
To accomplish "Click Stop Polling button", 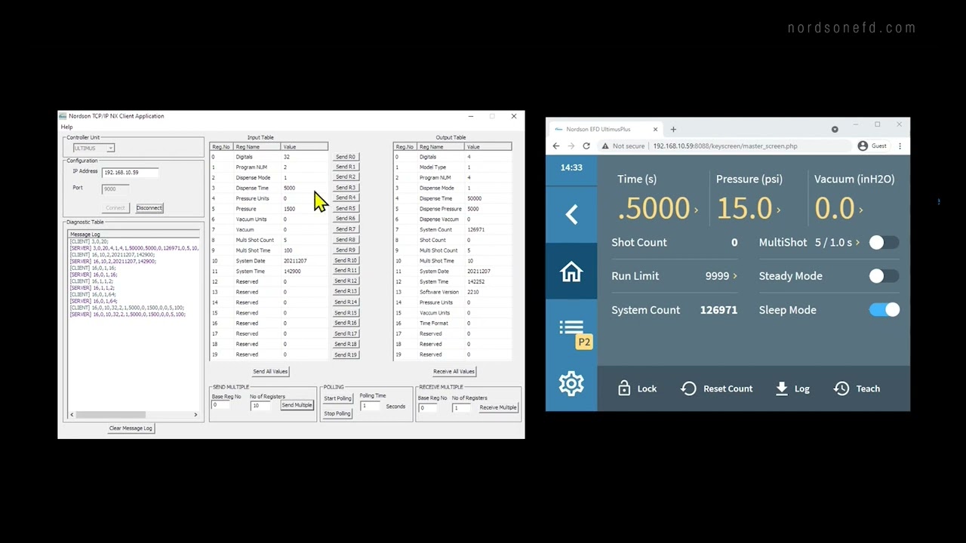I will (x=337, y=413).
